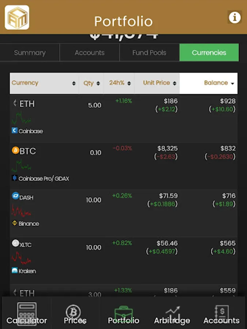The image size is (247, 329).
Task: Open the XLTC sparkline chart thumbnail
Action: click(21, 258)
